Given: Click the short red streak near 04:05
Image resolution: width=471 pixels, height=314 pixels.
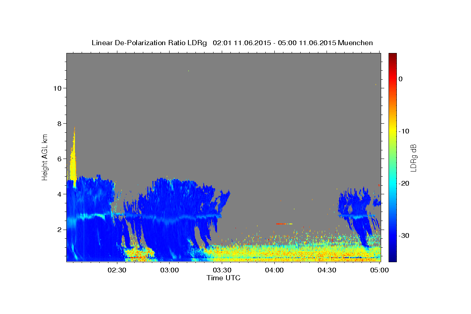Looking at the screenshot, I should click(284, 224).
